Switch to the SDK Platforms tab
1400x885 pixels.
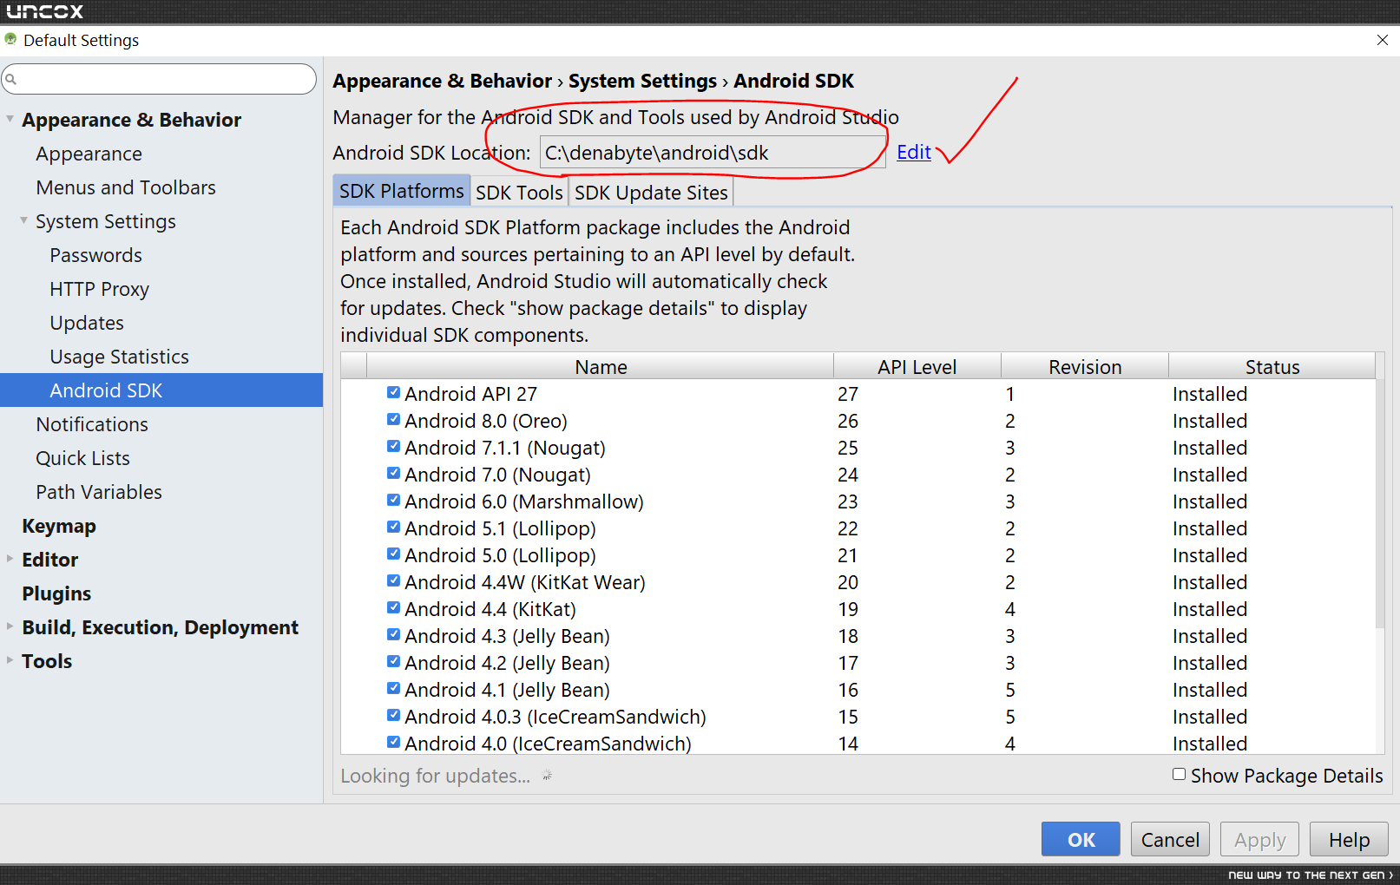401,191
